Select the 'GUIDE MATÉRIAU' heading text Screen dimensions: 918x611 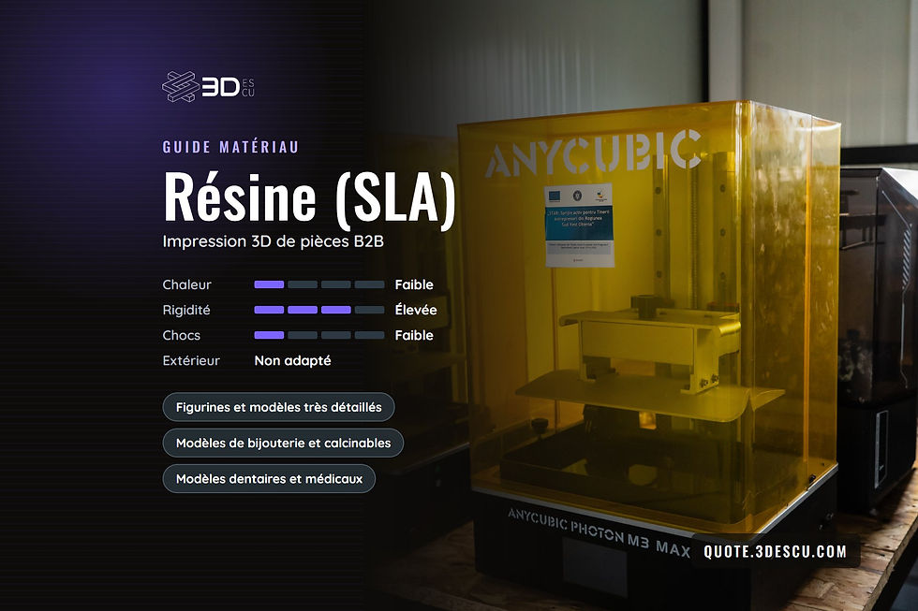pyautogui.click(x=230, y=147)
